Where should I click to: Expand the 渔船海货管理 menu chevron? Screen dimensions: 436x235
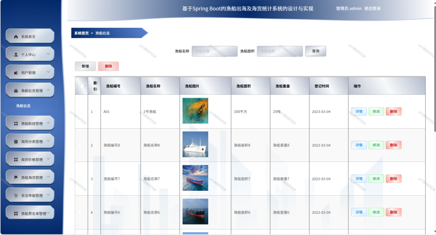coord(49,177)
